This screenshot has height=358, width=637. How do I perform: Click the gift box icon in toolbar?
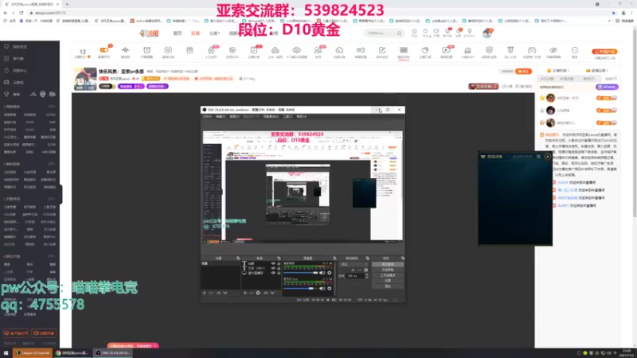tap(190, 50)
